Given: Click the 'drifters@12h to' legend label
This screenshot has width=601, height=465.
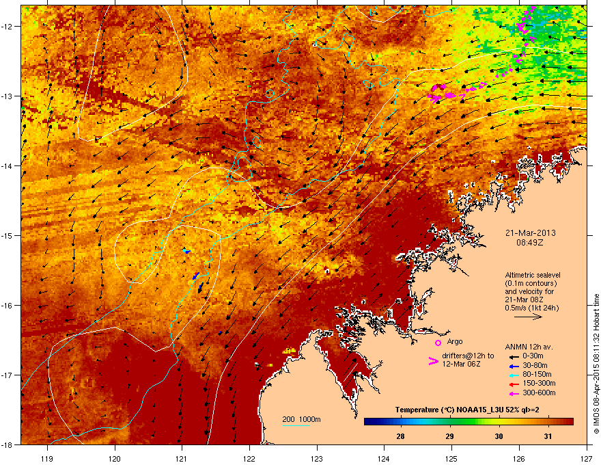Looking at the screenshot, I should [468, 356].
